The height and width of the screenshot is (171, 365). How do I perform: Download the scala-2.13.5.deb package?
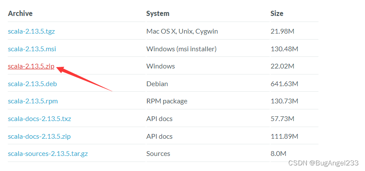(32, 84)
